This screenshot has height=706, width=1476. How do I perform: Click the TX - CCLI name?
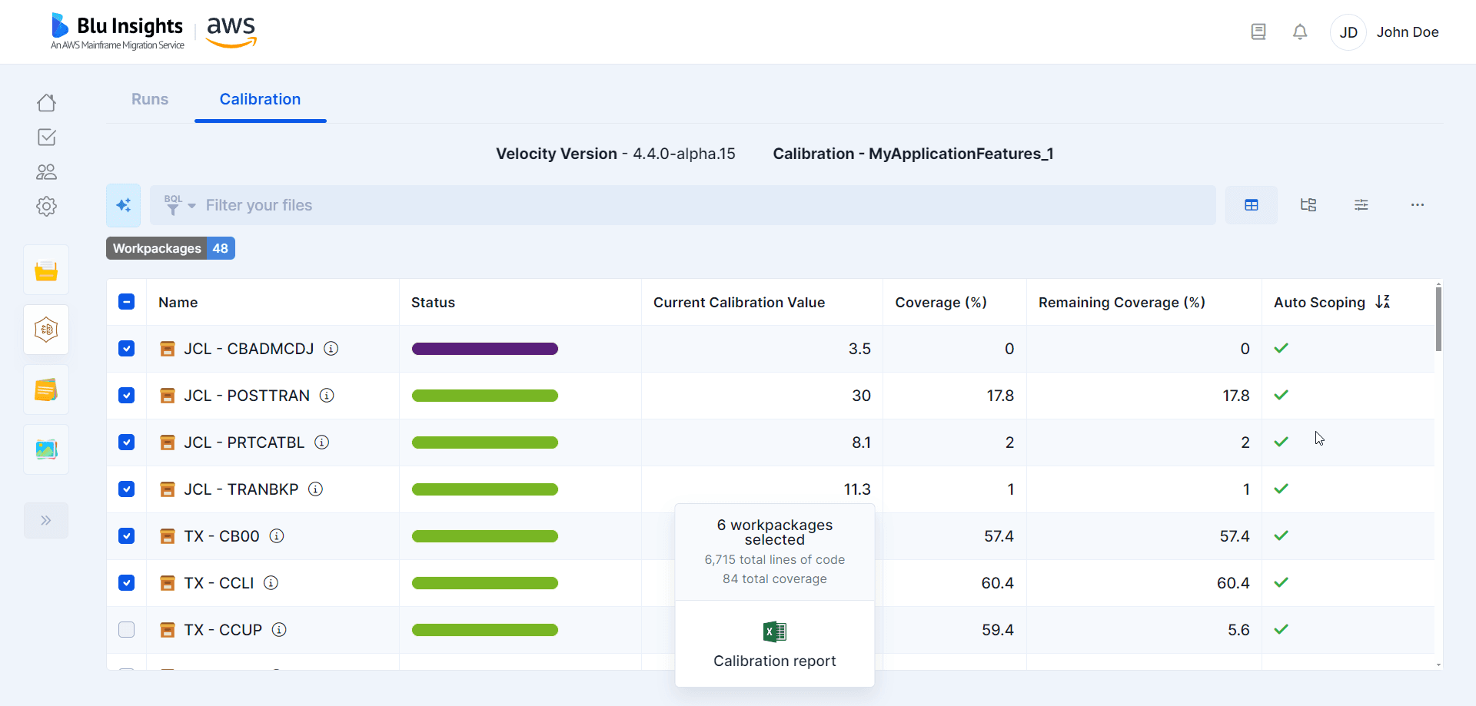pos(219,583)
